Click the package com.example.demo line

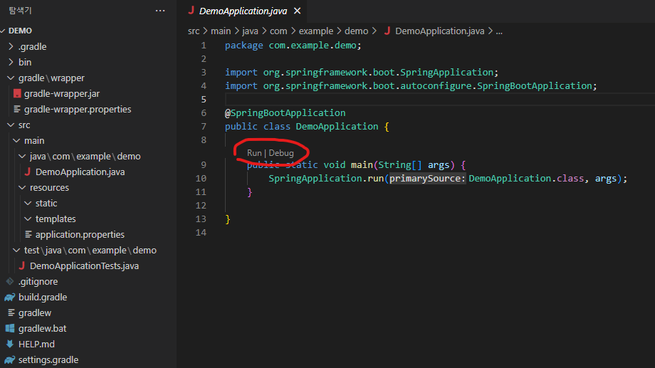(293, 45)
